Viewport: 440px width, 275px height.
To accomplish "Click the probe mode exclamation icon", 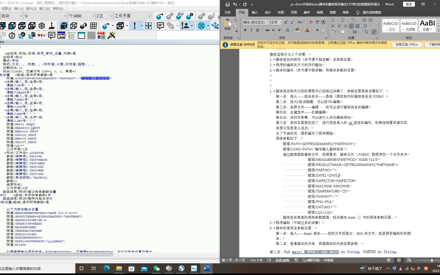I will pyautogui.click(x=134, y=26).
